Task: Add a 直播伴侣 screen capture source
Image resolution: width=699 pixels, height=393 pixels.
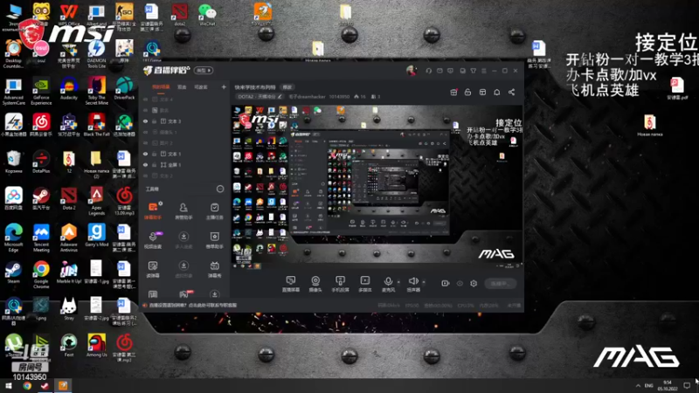Action: coord(291,283)
